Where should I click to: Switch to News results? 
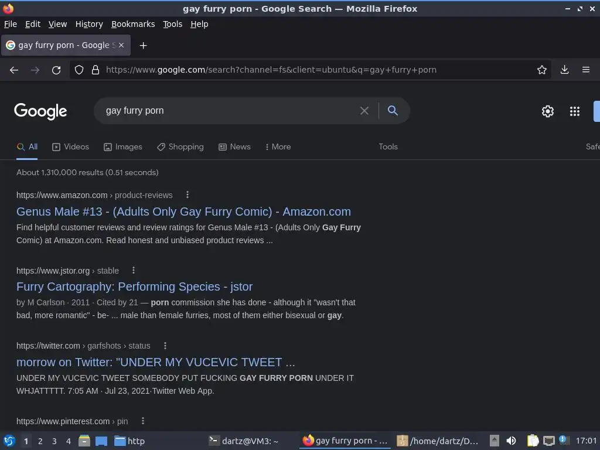234,147
